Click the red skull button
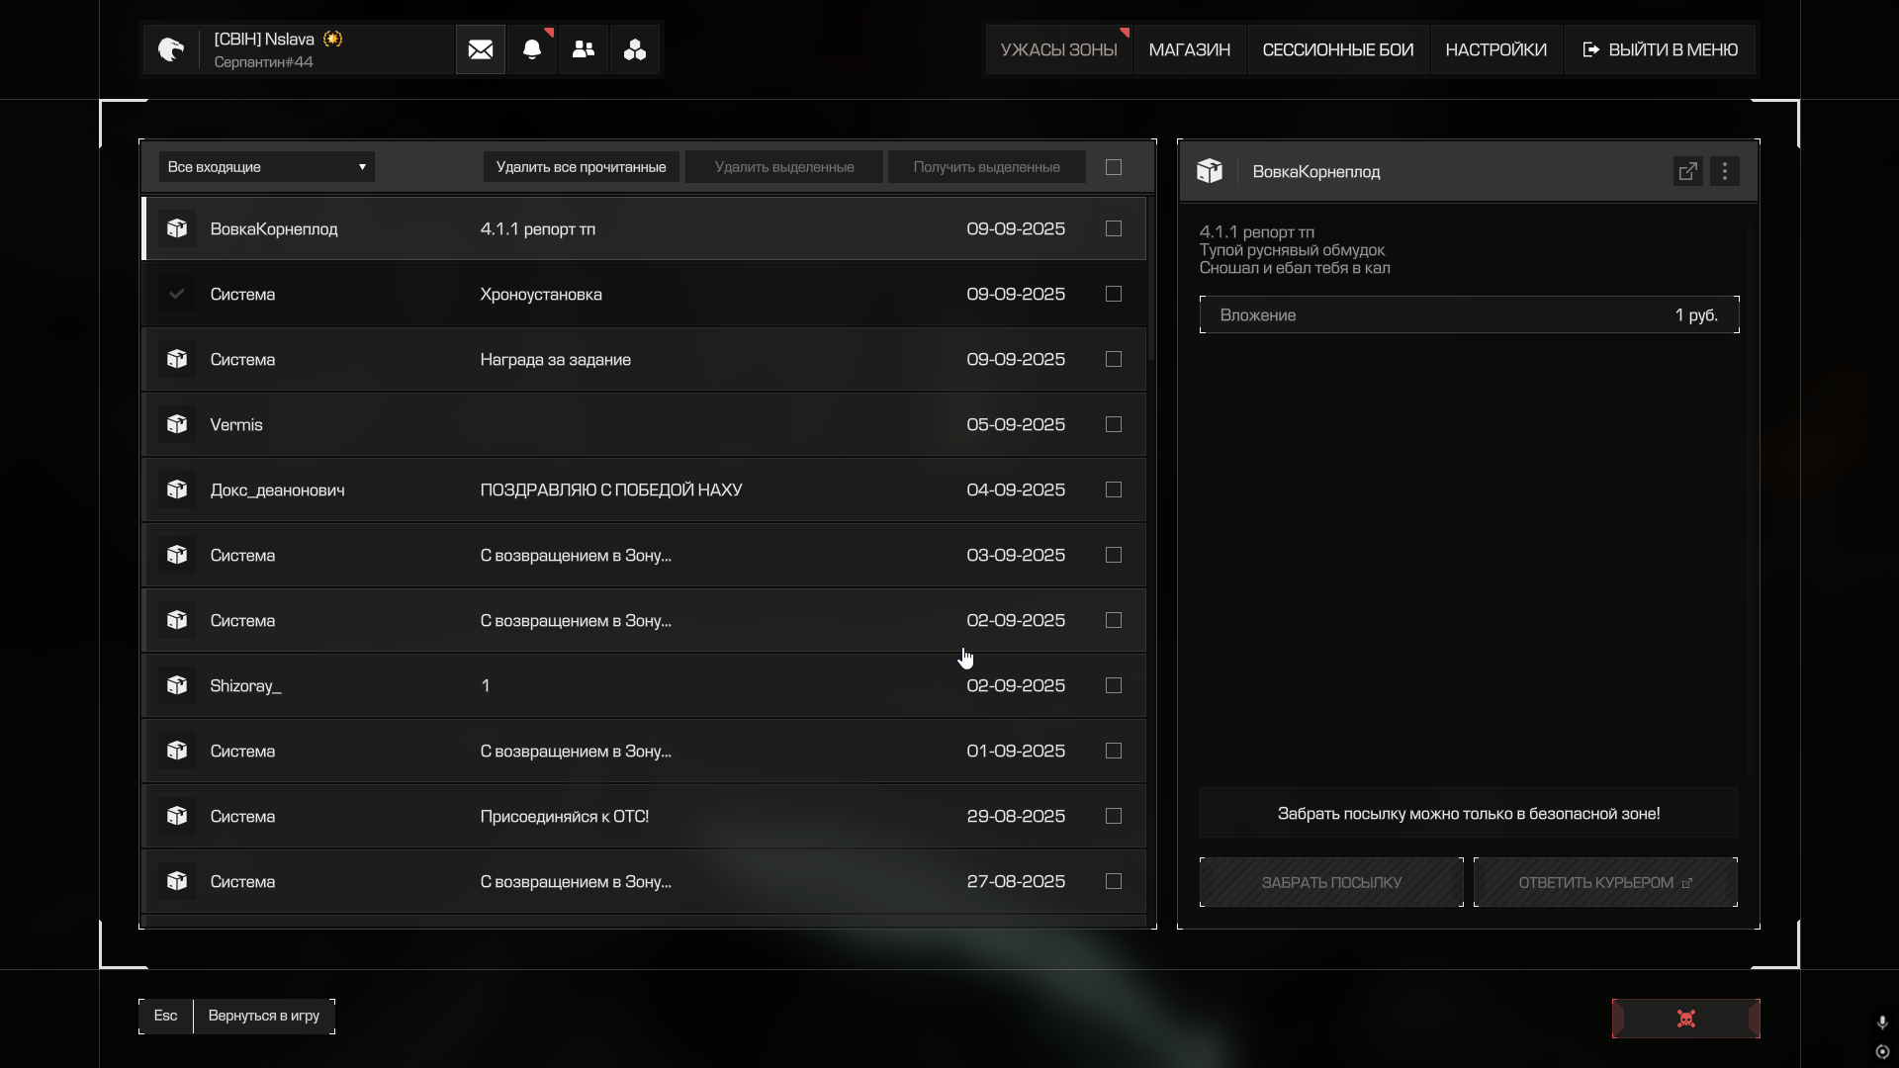This screenshot has width=1899, height=1068. click(x=1686, y=1019)
